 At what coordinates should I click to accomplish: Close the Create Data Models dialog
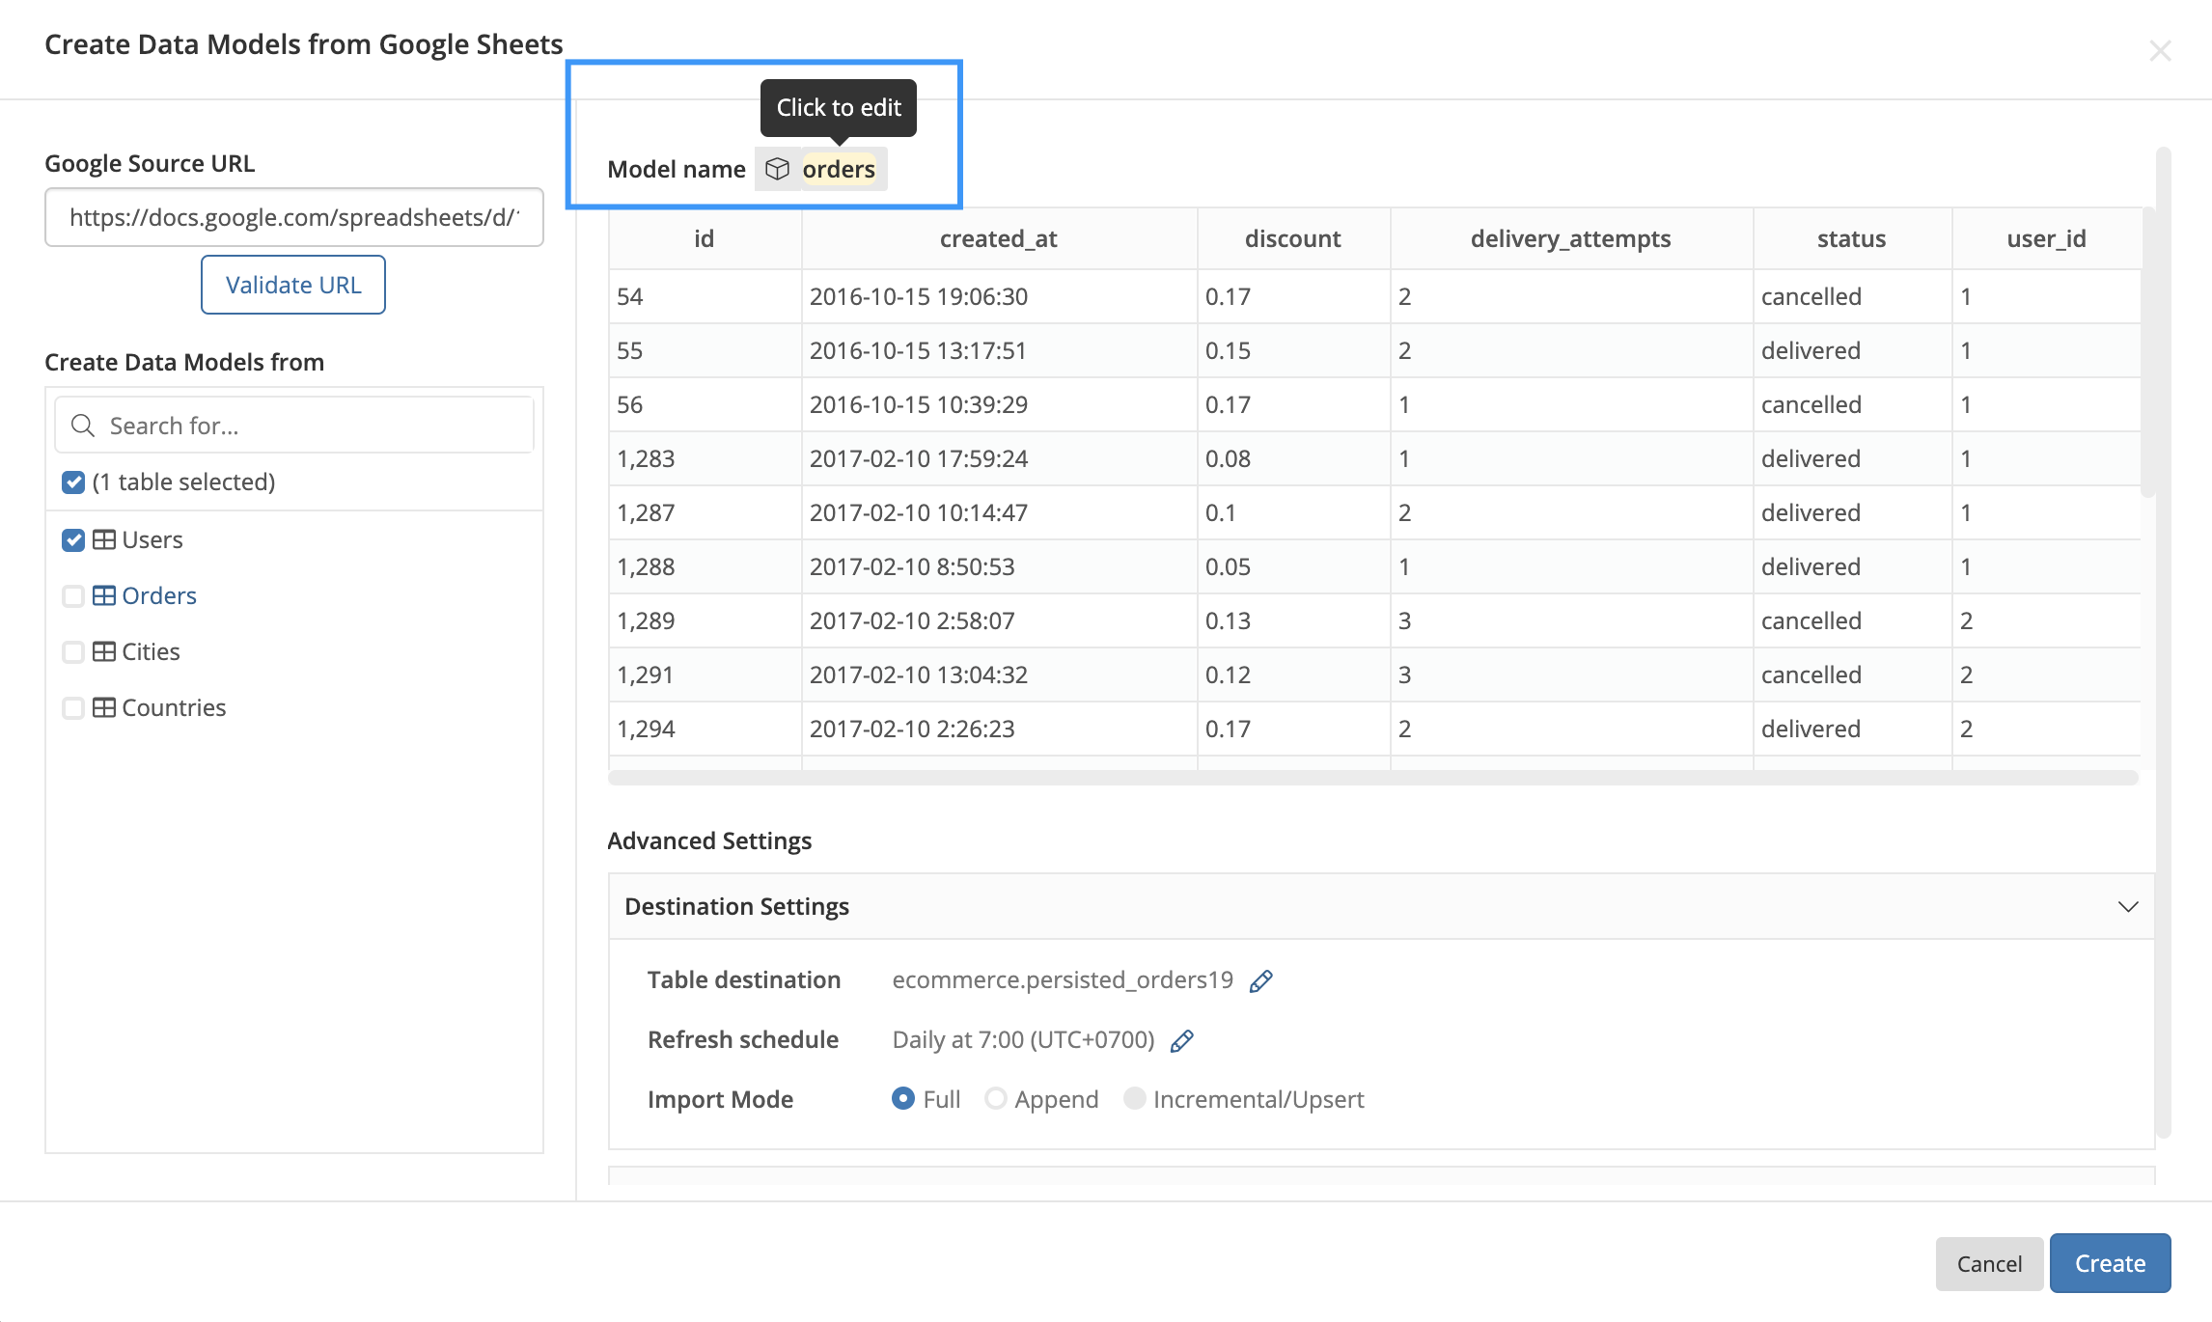2160,50
